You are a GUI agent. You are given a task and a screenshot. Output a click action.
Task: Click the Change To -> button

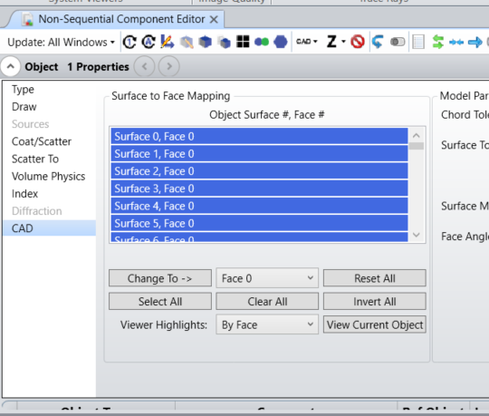tap(160, 278)
